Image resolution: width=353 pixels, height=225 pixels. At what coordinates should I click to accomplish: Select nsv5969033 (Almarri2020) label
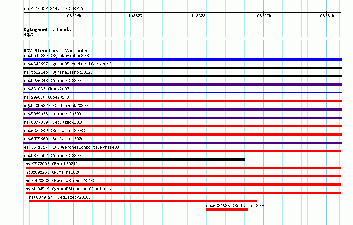point(52,114)
